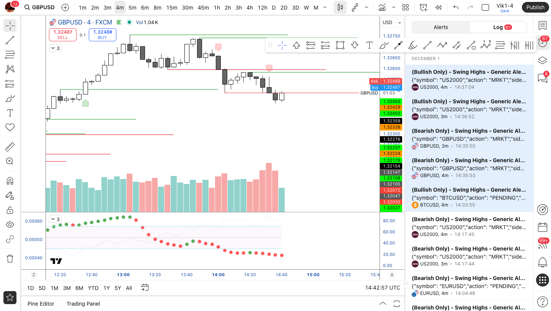Screen dimensions: 551x311
Task: Pick the text tool in floating toolbar
Action: pyautogui.click(x=369, y=46)
